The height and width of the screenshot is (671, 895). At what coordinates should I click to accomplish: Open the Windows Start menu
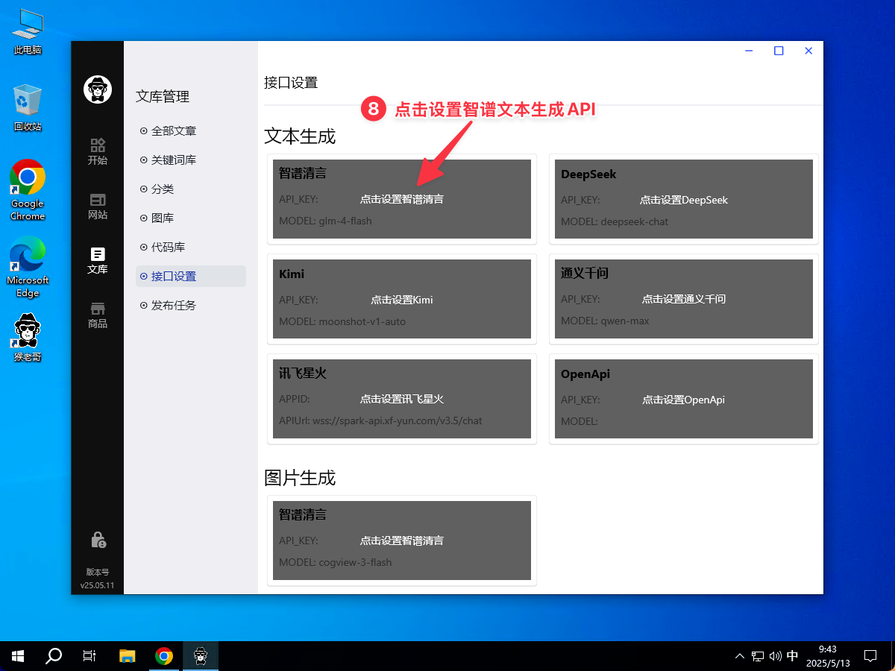(x=18, y=656)
